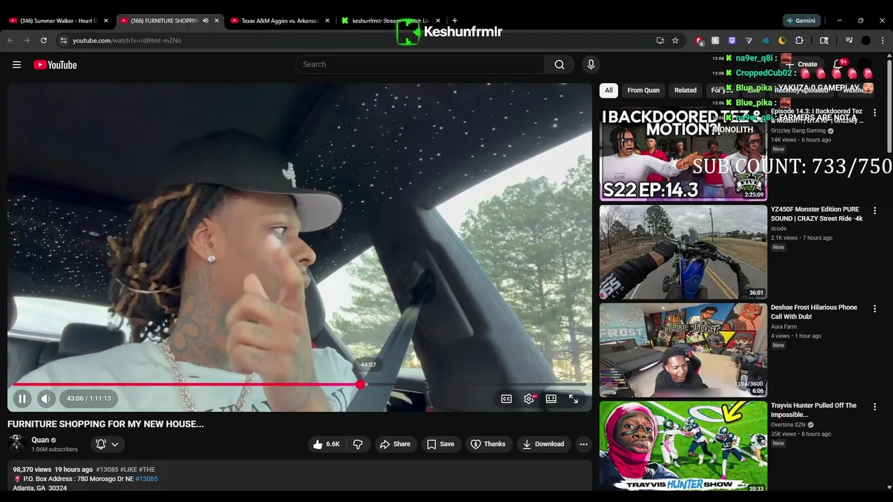The width and height of the screenshot is (893, 502).
Task: Open the Chrome media controls icon
Action: (x=849, y=40)
